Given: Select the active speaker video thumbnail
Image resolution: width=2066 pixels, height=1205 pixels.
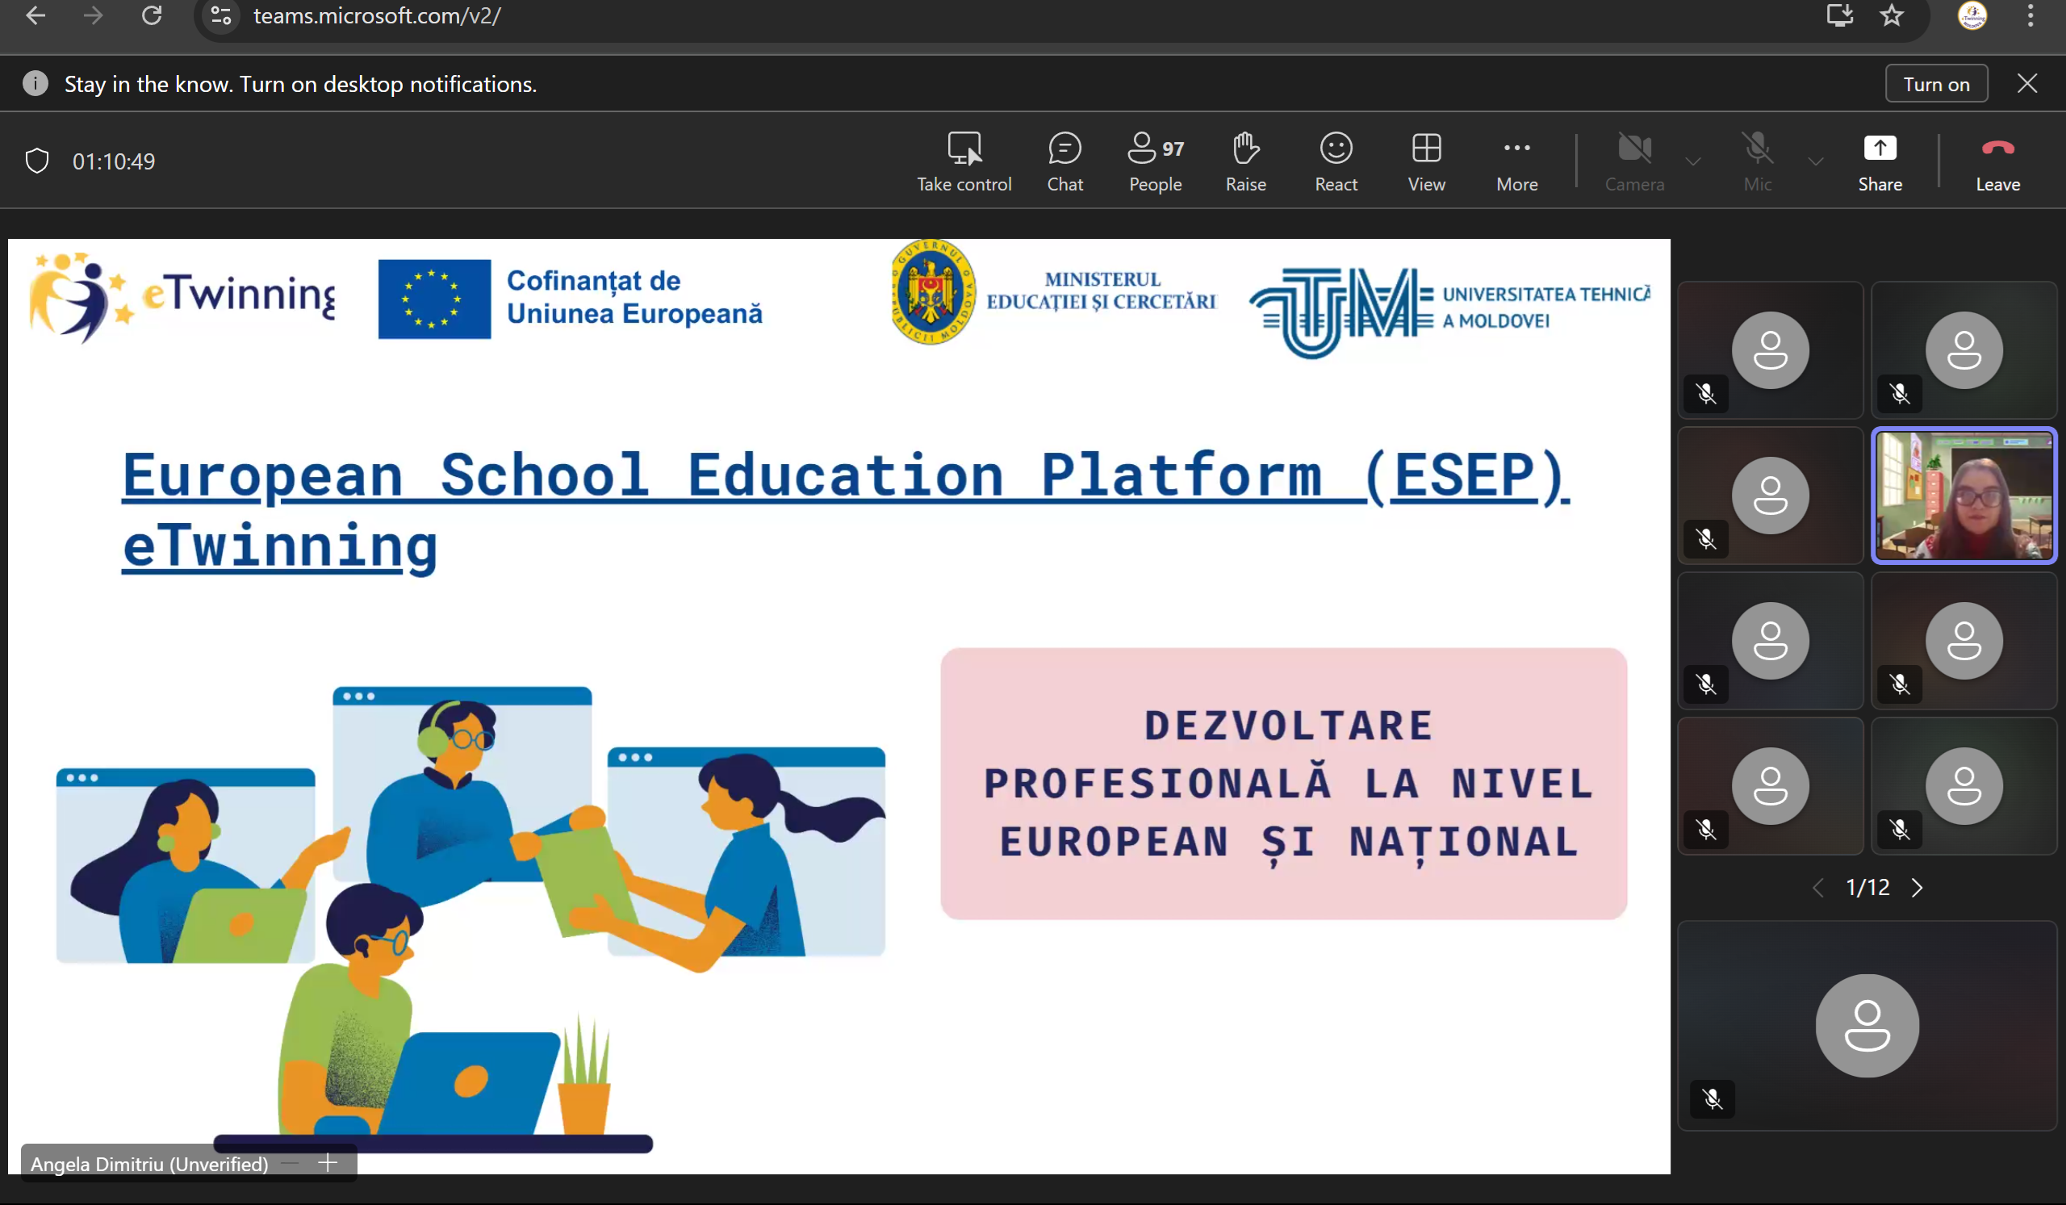Looking at the screenshot, I should (1964, 495).
